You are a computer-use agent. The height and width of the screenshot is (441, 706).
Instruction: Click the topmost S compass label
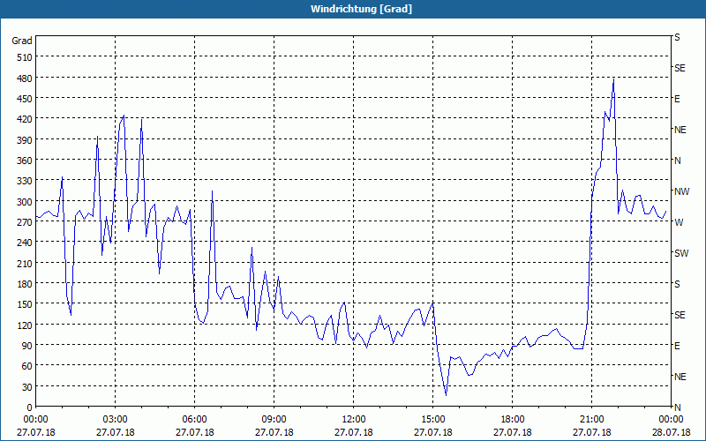tap(677, 37)
